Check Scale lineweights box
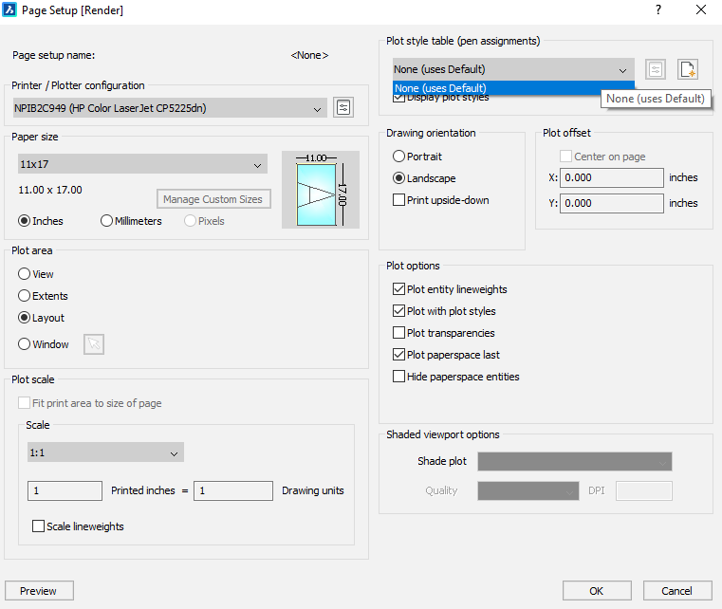Viewport: 722px width, 609px height. tap(39, 526)
